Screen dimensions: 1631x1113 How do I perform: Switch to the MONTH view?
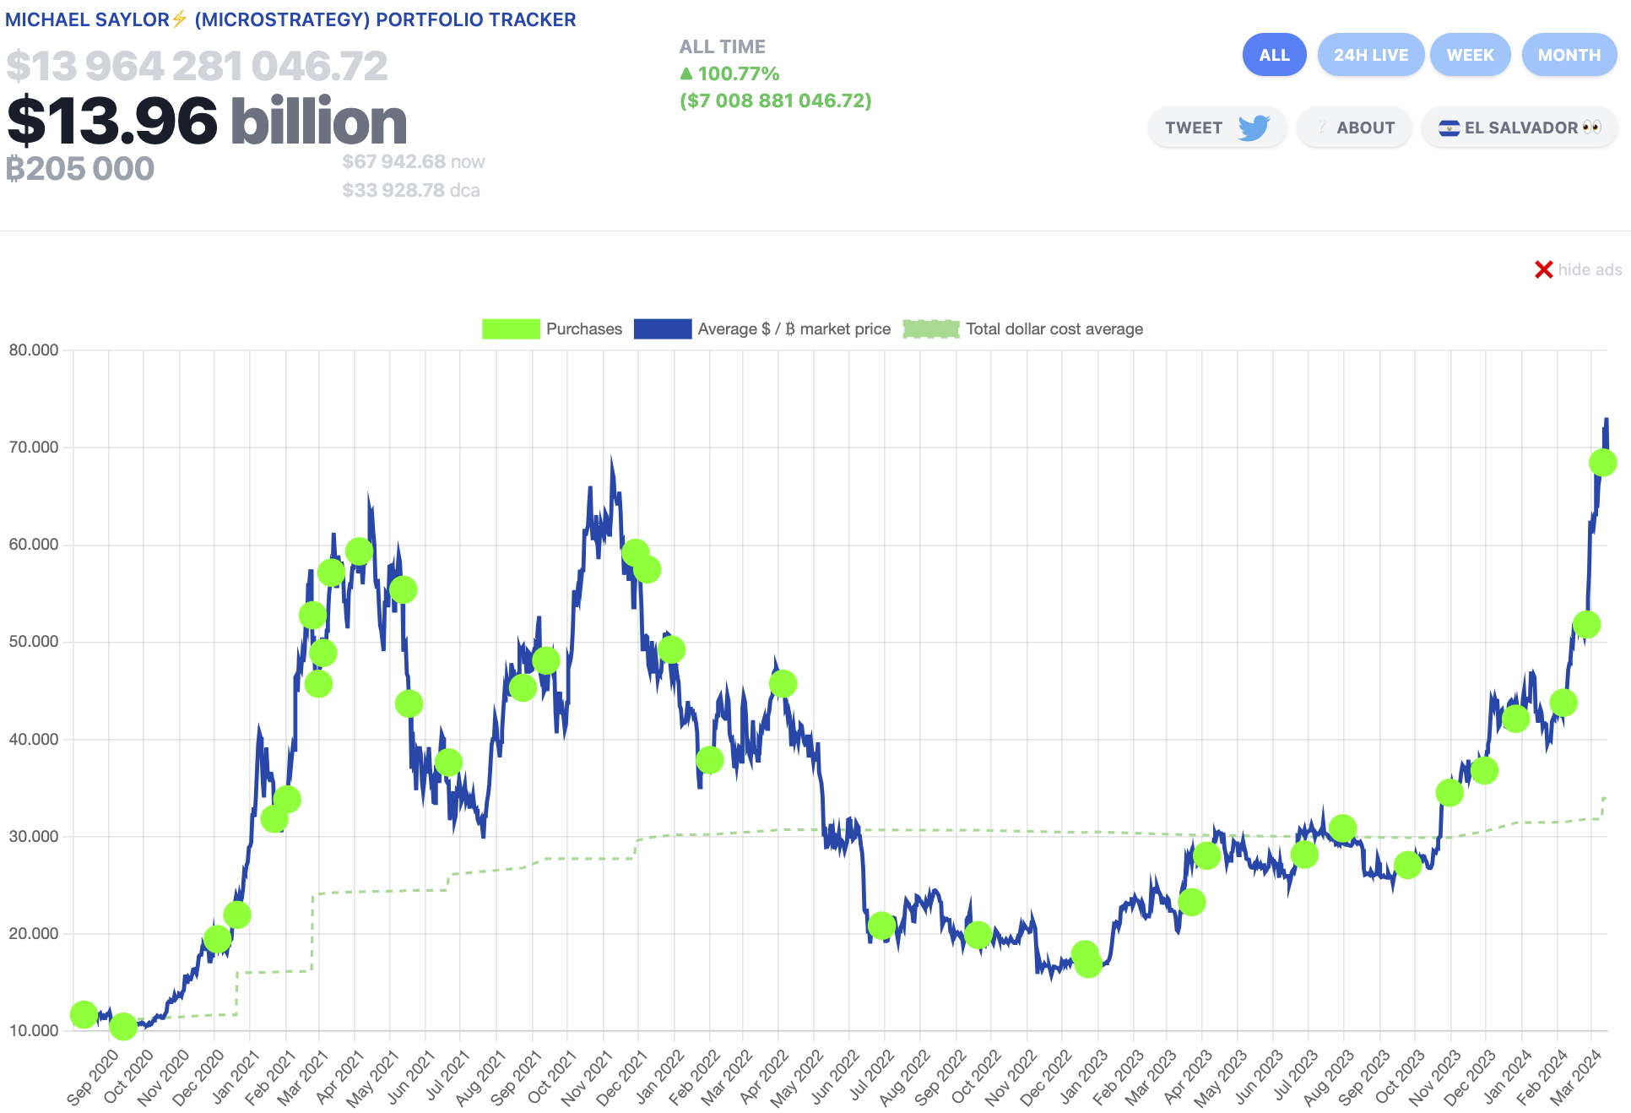(1569, 55)
